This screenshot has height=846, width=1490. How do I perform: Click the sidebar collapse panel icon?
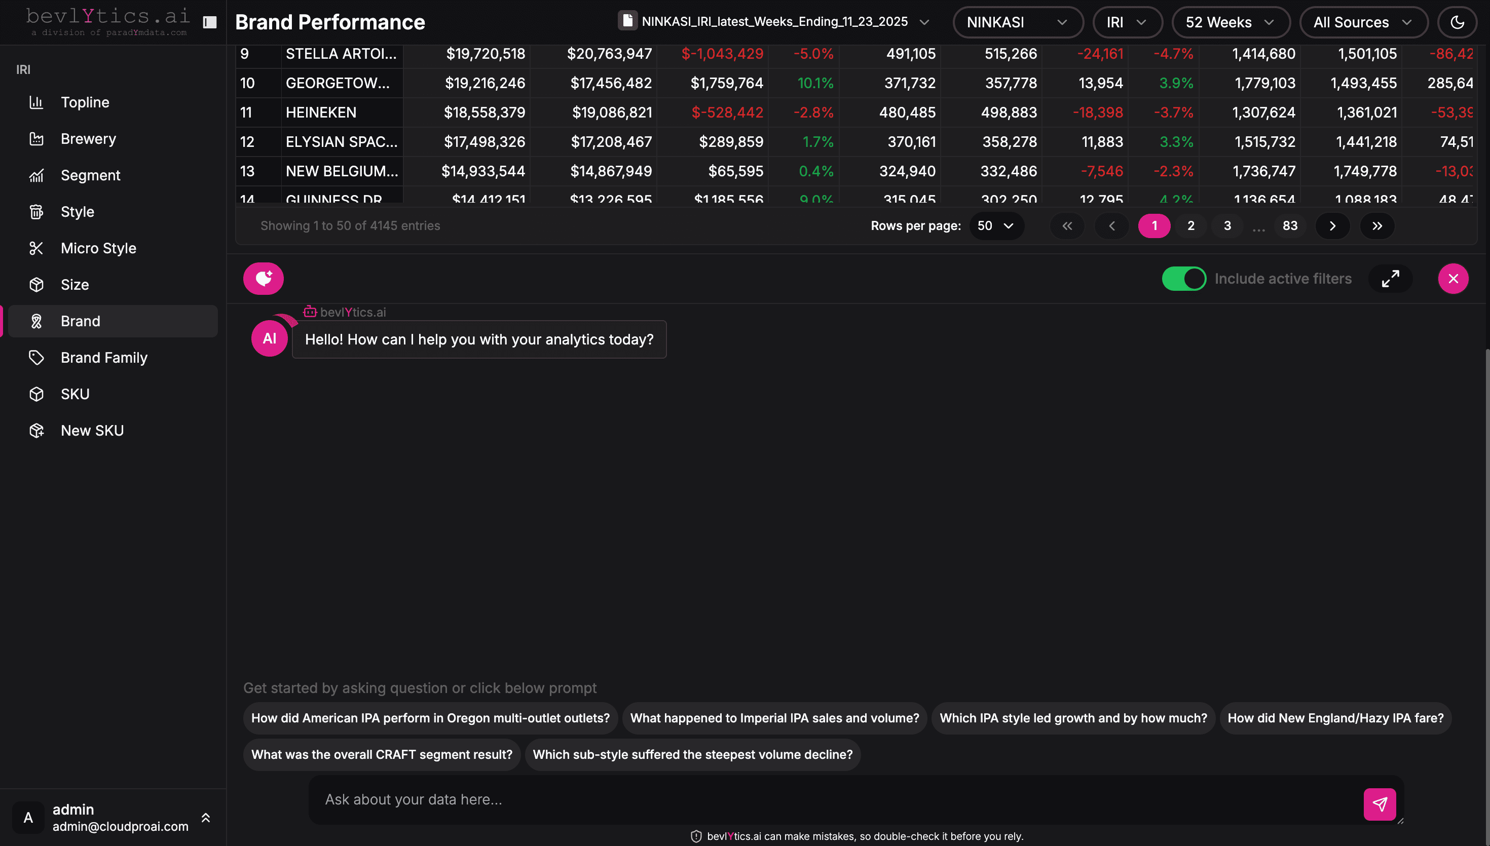pyautogui.click(x=210, y=22)
